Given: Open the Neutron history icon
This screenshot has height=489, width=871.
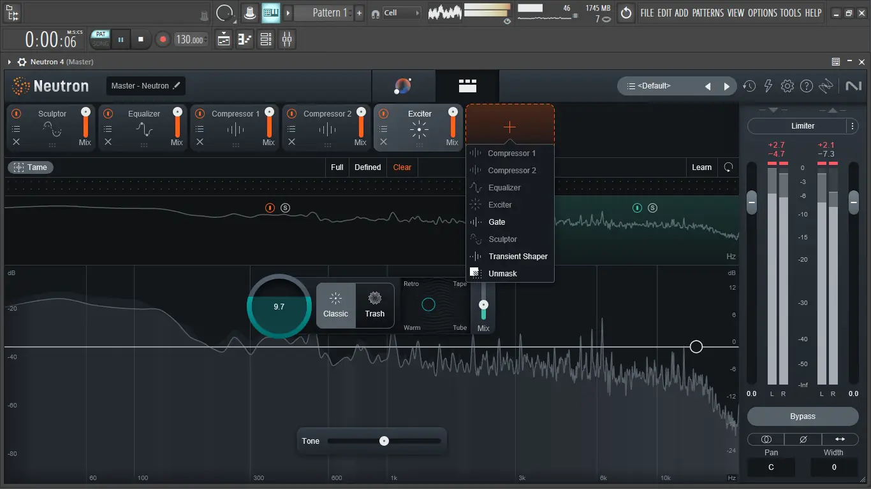Looking at the screenshot, I should [749, 86].
